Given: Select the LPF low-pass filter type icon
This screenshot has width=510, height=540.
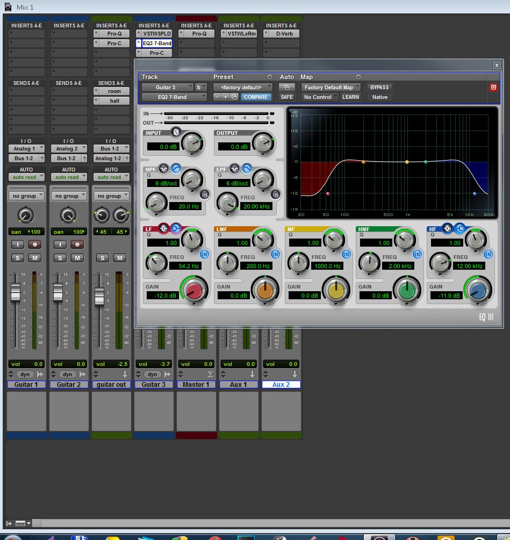Looking at the screenshot, I should [247, 169].
